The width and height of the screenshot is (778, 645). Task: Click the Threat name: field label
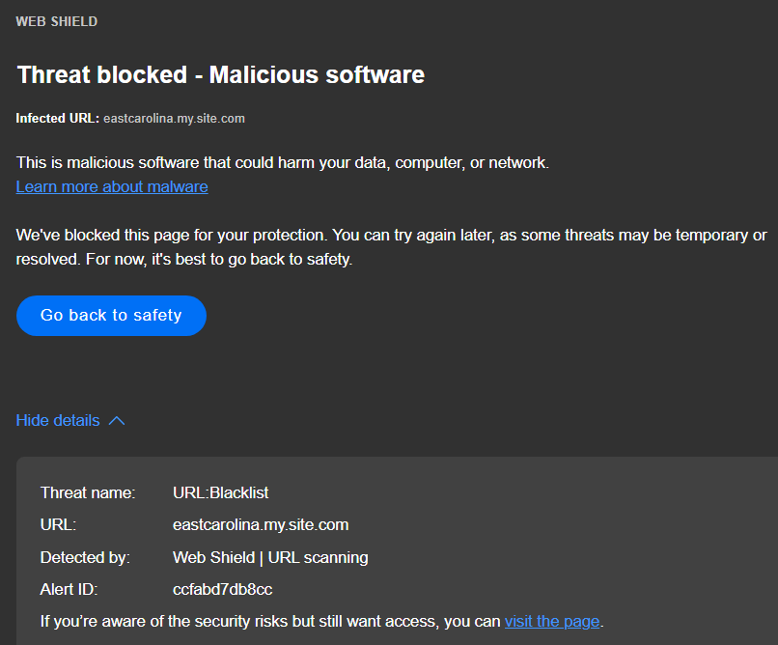coord(88,492)
